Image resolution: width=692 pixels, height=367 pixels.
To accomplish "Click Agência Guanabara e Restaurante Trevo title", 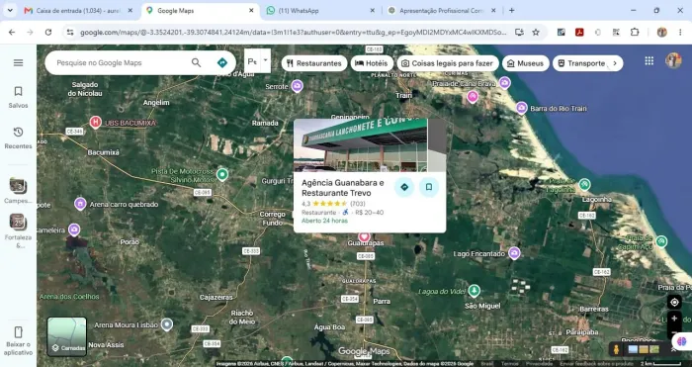I will [x=342, y=188].
